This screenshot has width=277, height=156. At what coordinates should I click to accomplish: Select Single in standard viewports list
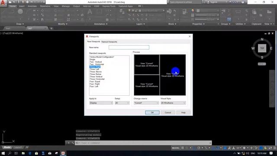tap(92, 59)
